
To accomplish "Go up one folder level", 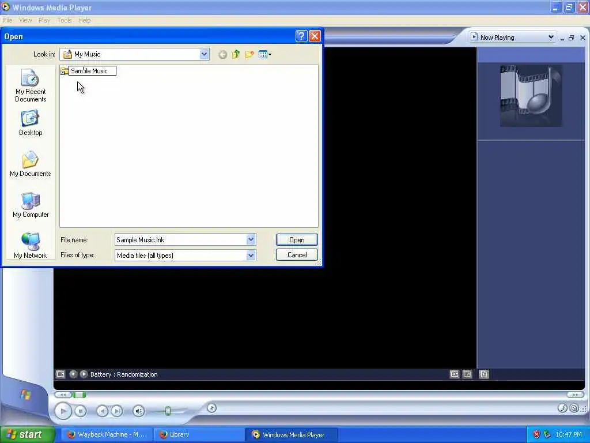I will (236, 55).
